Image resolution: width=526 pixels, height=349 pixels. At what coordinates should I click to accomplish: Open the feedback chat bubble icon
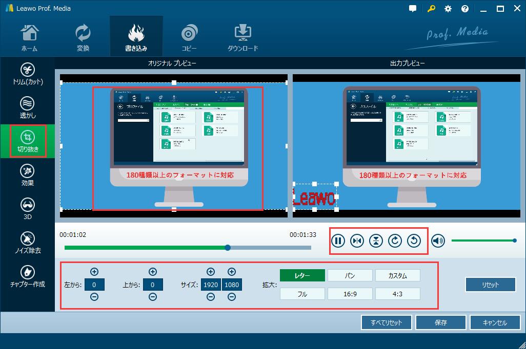[413, 9]
